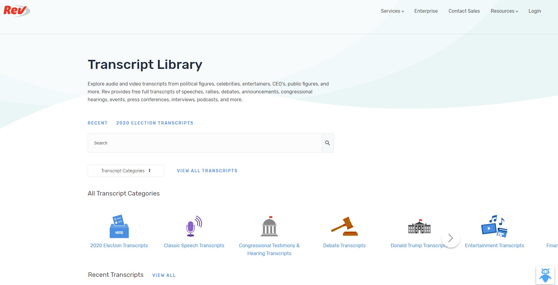Click the search magnifier icon
Viewport: 558px width, 285px height.
click(328, 143)
